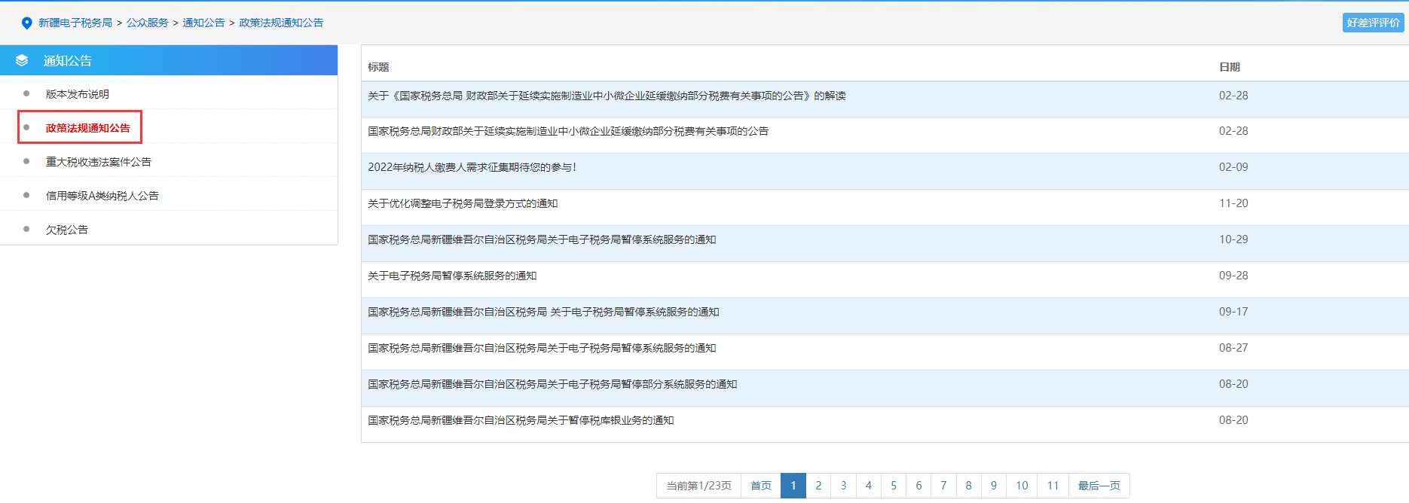Click date 09-28 in the table

(1233, 276)
